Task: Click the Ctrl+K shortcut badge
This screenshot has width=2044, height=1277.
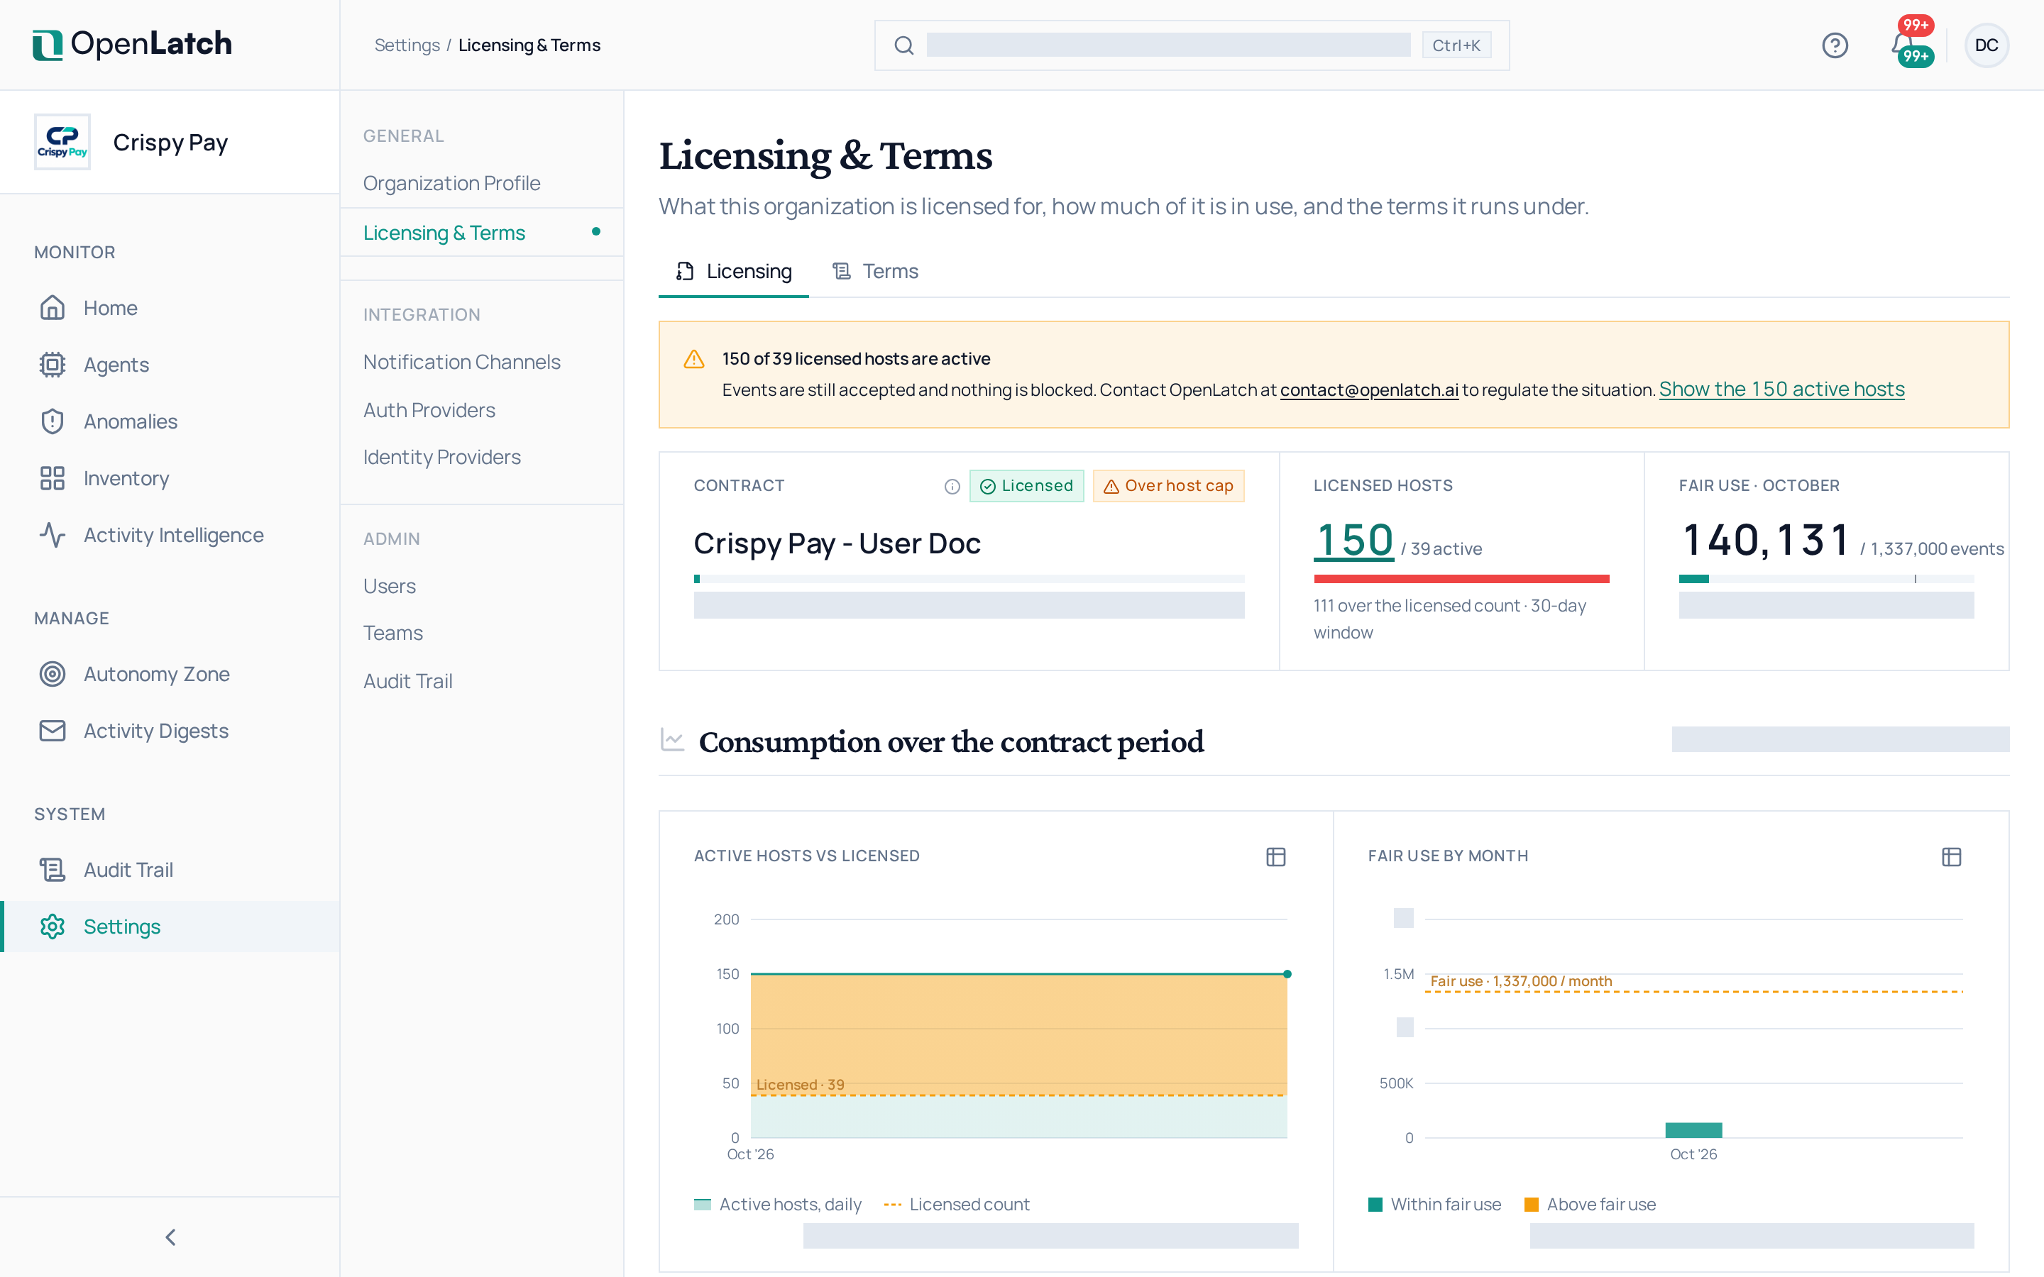Action: point(1456,45)
